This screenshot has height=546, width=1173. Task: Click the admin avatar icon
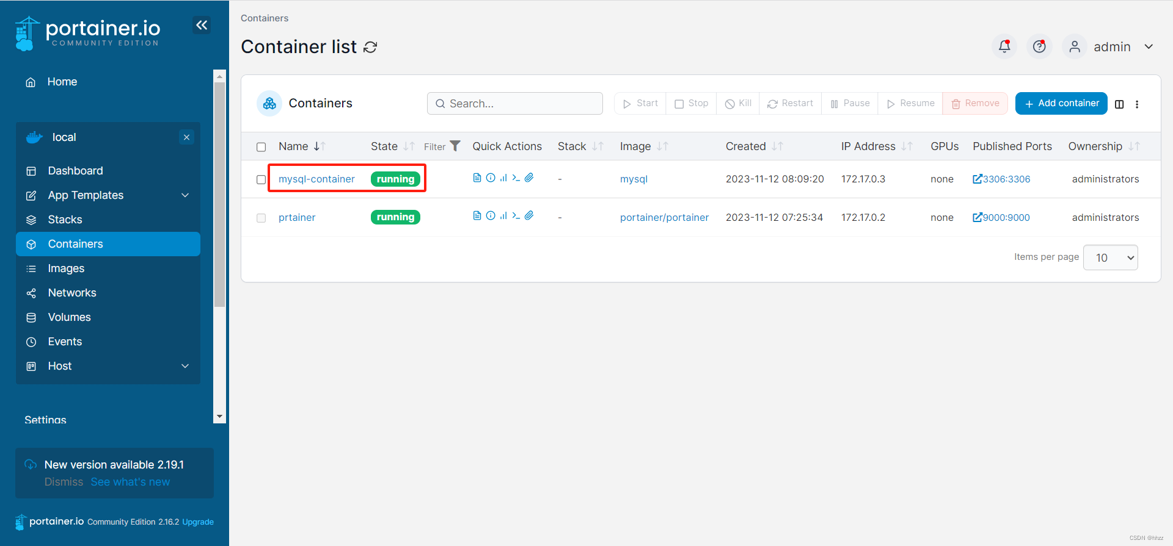(x=1075, y=46)
